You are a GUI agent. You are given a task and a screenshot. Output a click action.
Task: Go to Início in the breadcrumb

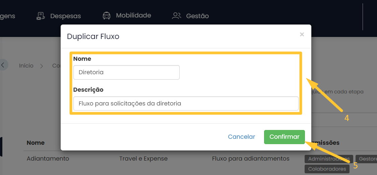26,66
